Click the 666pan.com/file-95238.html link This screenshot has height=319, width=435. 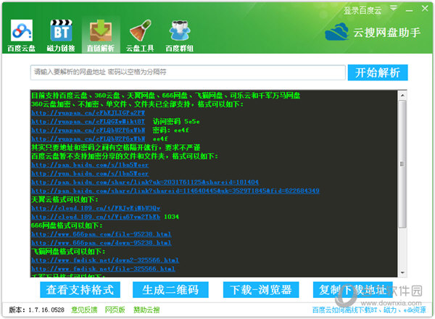(101, 234)
